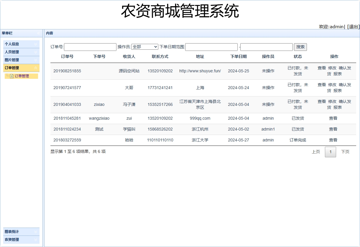The height and width of the screenshot is (247, 360).
Task: Click the chevron icon on 图片管理 menu
Action: click(35, 60)
